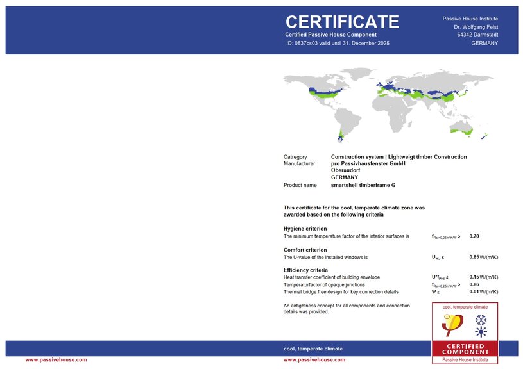
Task: Click the Passive House Institute header text
Action: pyautogui.click(x=470, y=19)
